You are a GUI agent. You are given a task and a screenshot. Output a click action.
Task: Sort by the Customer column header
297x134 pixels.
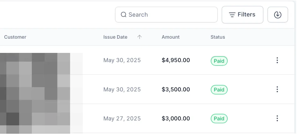pos(15,37)
